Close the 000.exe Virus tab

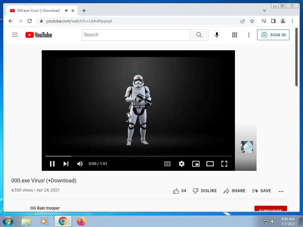pos(73,11)
